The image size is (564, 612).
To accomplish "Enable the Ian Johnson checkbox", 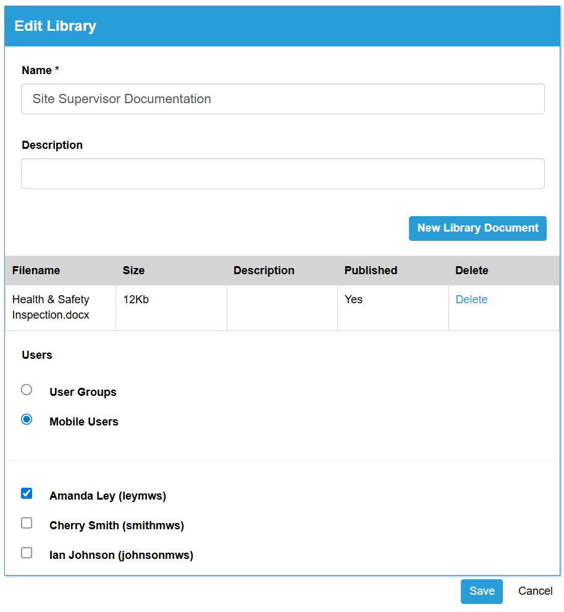I will point(27,553).
